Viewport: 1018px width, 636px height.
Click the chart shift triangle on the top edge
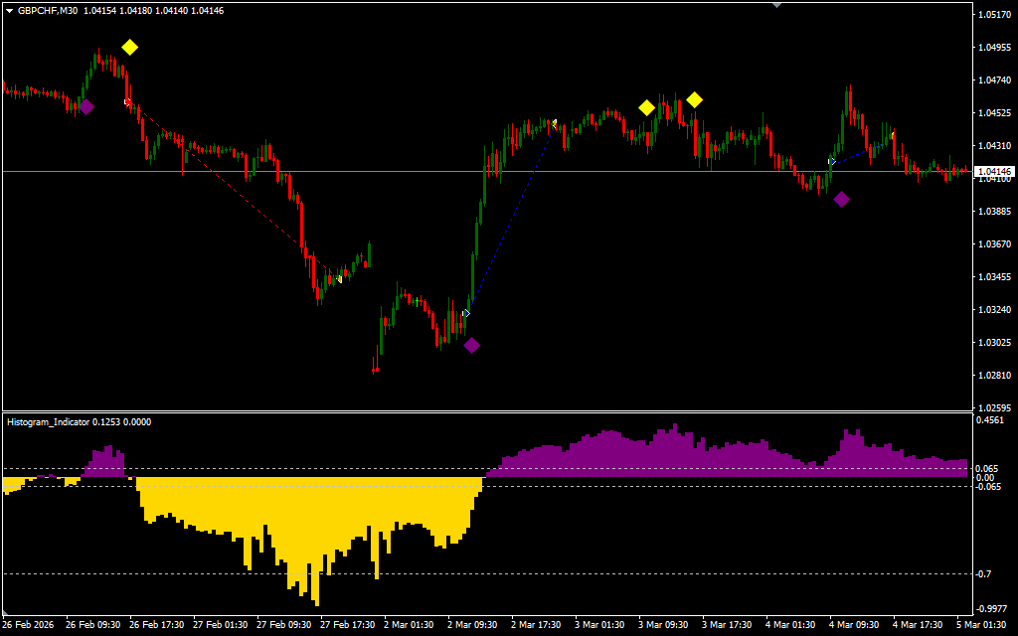pyautogui.click(x=776, y=4)
